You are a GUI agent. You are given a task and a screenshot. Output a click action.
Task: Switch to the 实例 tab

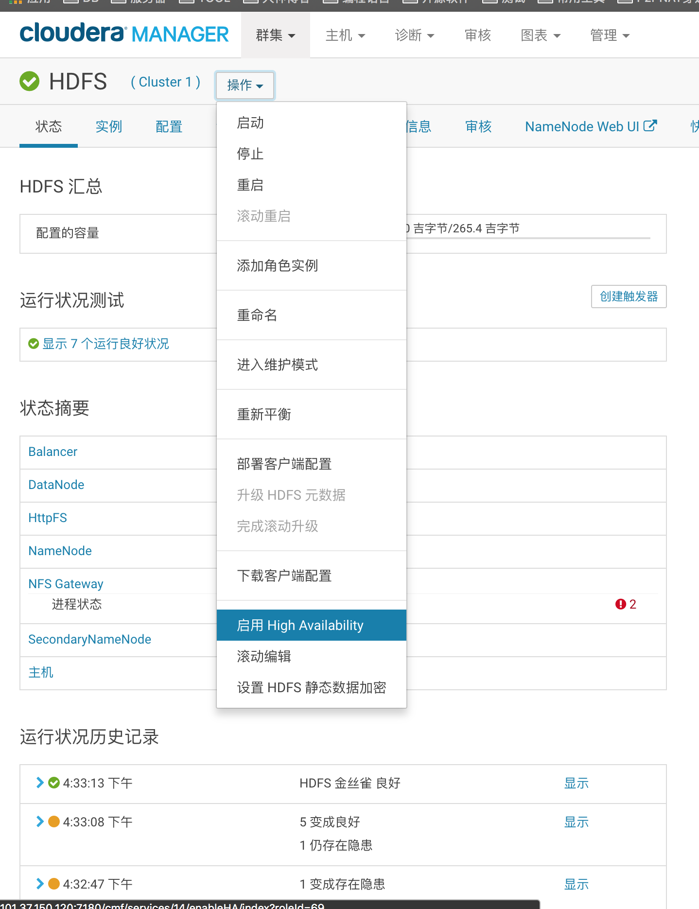click(108, 126)
